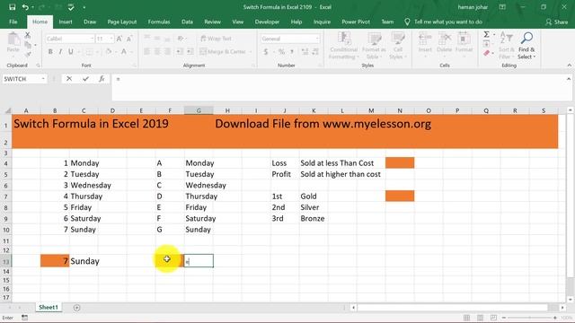The image size is (575, 323).
Task: Click the zoom slider in status bar
Action: click(x=529, y=318)
